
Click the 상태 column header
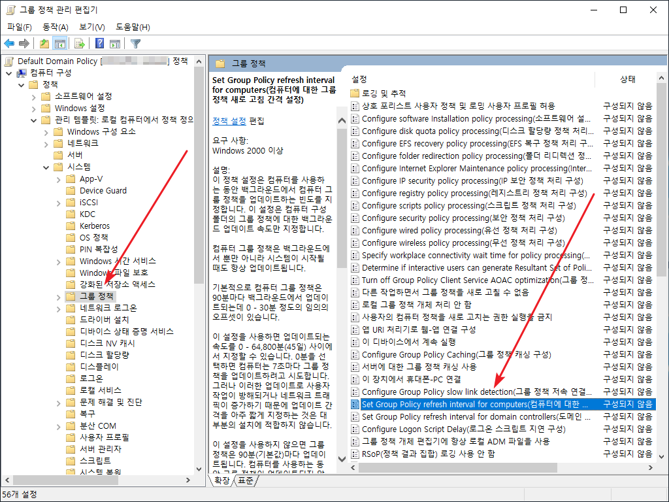[628, 79]
